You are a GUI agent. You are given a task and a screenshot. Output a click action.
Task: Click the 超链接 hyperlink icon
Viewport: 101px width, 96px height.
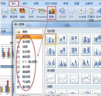tap(62, 13)
